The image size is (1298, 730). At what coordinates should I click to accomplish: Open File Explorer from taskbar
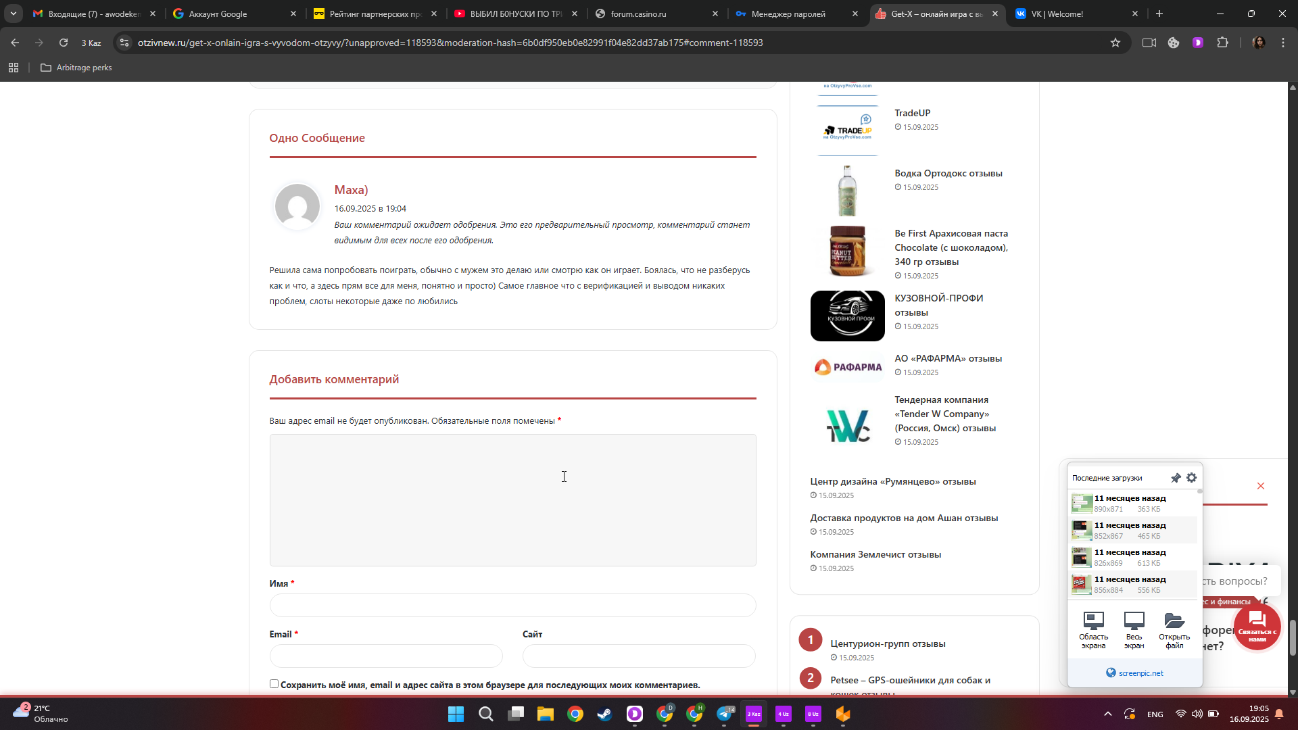pos(546,714)
